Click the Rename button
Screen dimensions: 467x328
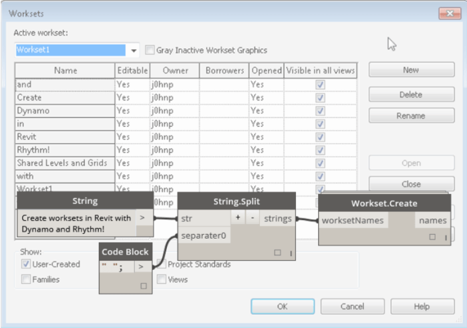point(410,116)
